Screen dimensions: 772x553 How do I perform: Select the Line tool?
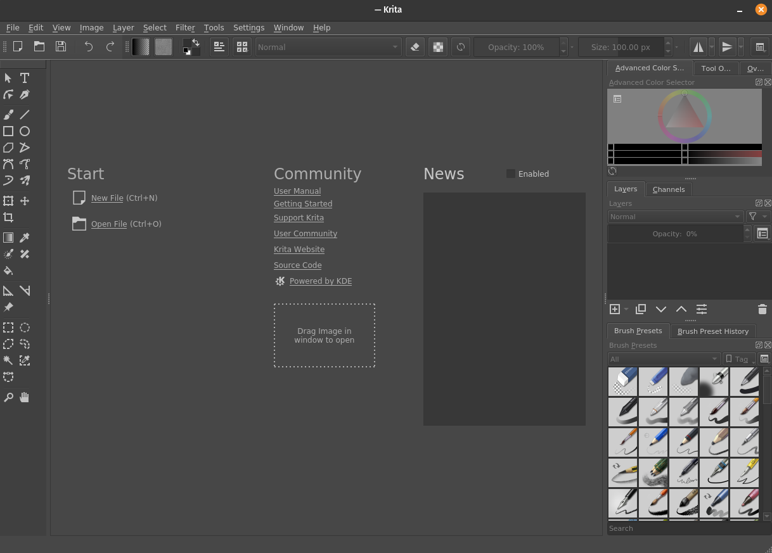(25, 115)
